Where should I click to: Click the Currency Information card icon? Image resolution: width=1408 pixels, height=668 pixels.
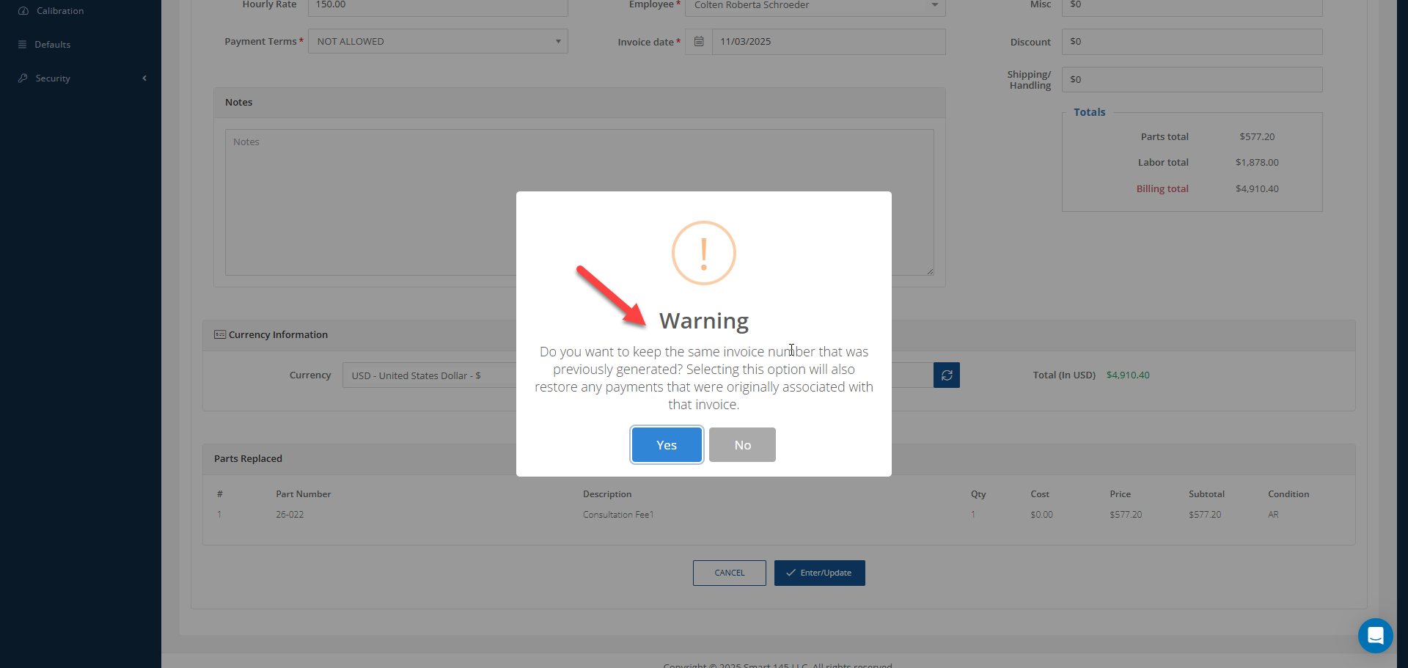(220, 334)
